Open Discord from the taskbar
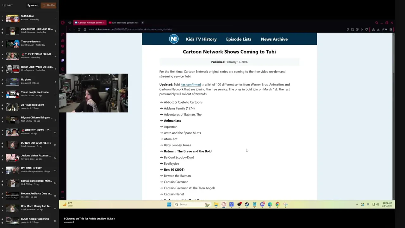The height and width of the screenshot is (228, 405). point(262,205)
